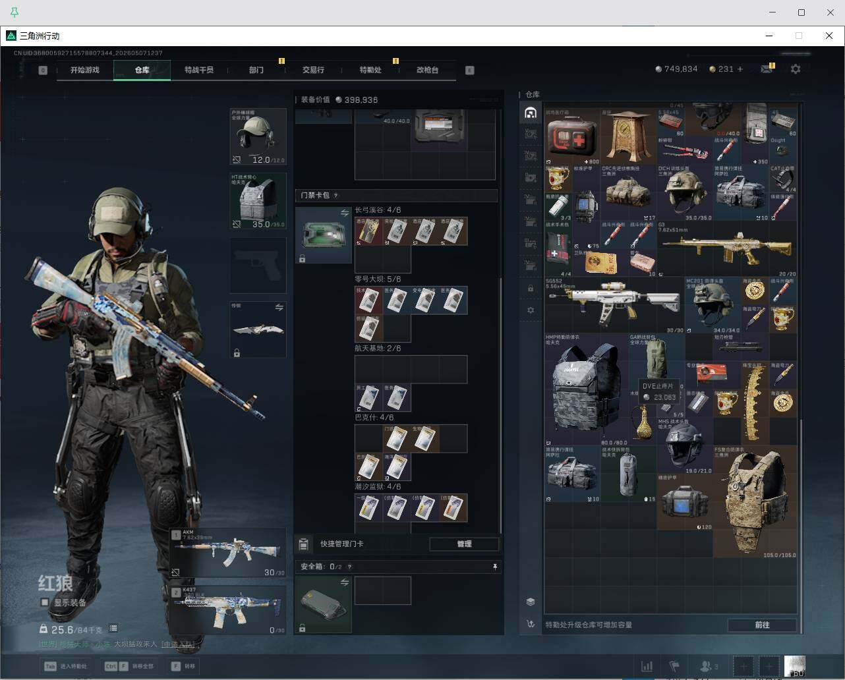
Task: Select the HT战术背心 body armor slot
Action: point(258,201)
